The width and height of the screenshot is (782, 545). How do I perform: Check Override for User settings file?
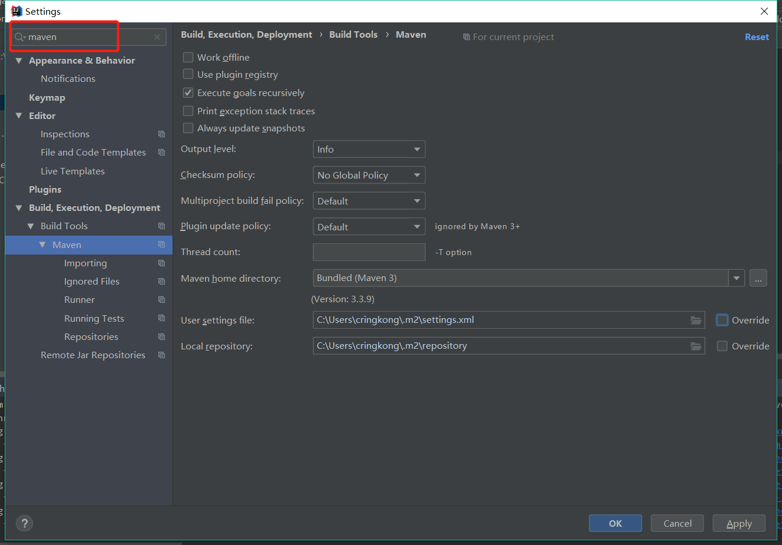pos(722,320)
